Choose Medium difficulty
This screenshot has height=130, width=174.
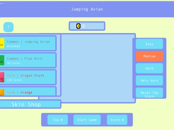150,56
